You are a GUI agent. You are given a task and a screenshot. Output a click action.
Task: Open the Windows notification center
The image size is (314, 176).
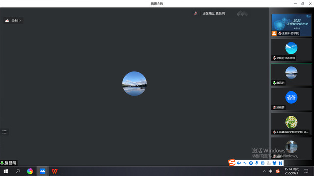[306, 171]
